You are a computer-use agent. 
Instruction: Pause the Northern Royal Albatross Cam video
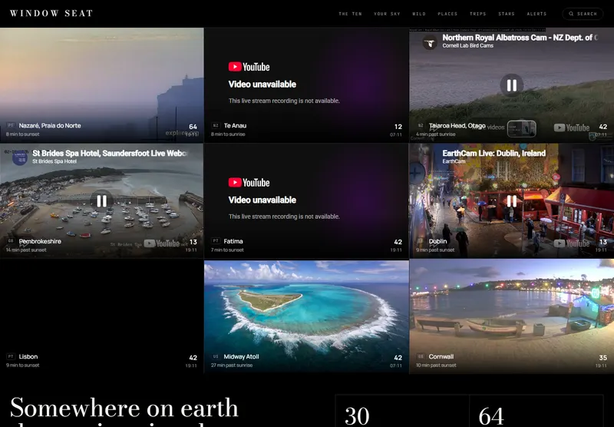pyautogui.click(x=511, y=85)
